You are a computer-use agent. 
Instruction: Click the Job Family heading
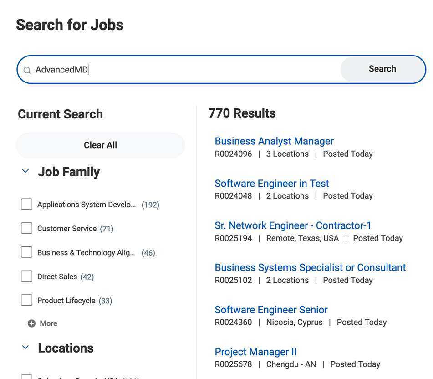click(69, 172)
